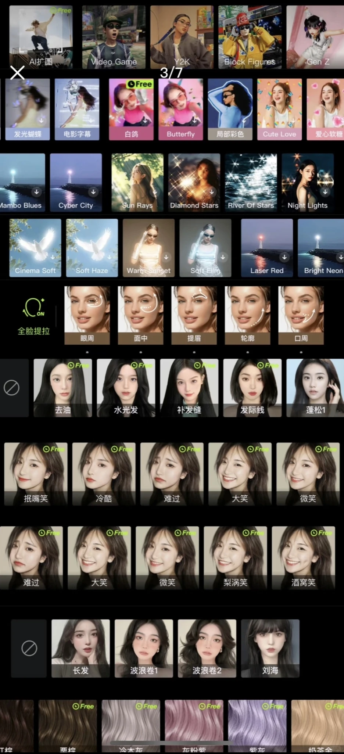Pick the Block Figures style
Image resolution: width=344 pixels, height=754 pixels.
[250, 37]
